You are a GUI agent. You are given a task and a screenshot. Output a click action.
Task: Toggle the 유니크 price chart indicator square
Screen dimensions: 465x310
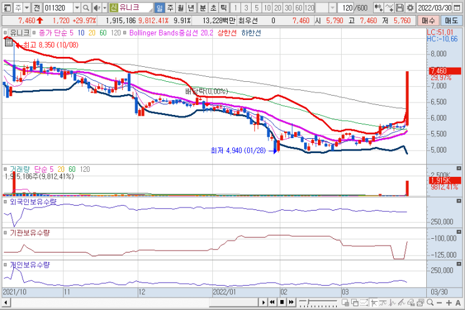click(x=6, y=32)
